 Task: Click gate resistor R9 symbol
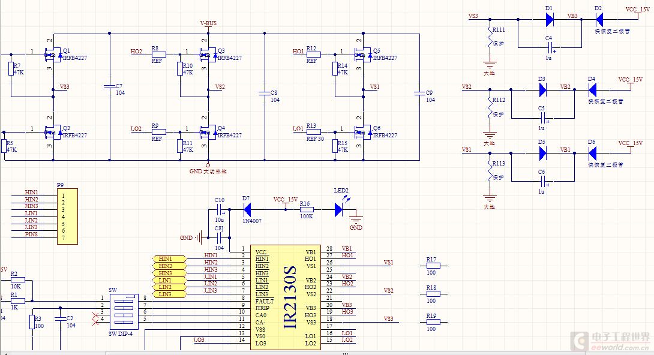click(x=158, y=132)
